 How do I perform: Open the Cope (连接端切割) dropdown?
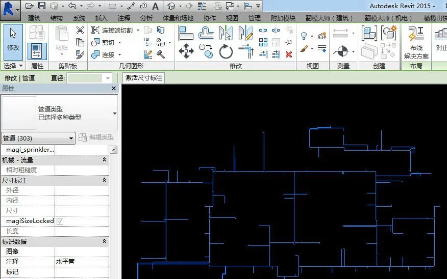click(138, 30)
